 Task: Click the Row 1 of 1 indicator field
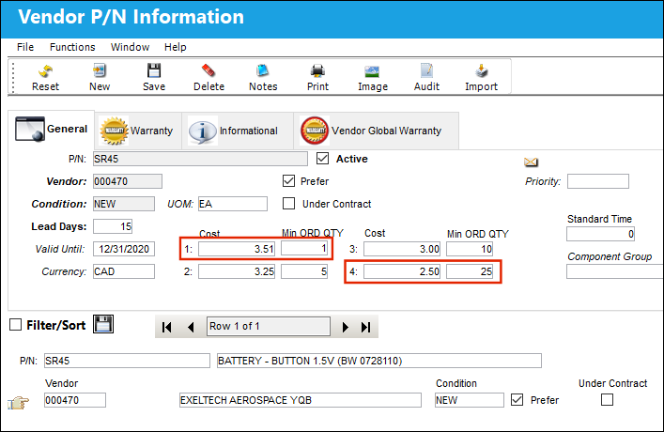tap(269, 326)
